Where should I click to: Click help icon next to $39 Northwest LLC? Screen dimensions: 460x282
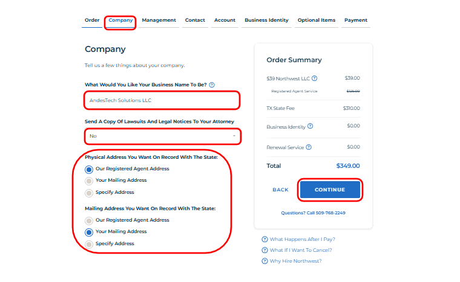[x=315, y=78]
